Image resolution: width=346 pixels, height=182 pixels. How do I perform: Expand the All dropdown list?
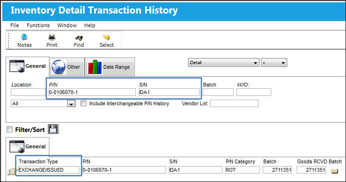click(x=71, y=103)
